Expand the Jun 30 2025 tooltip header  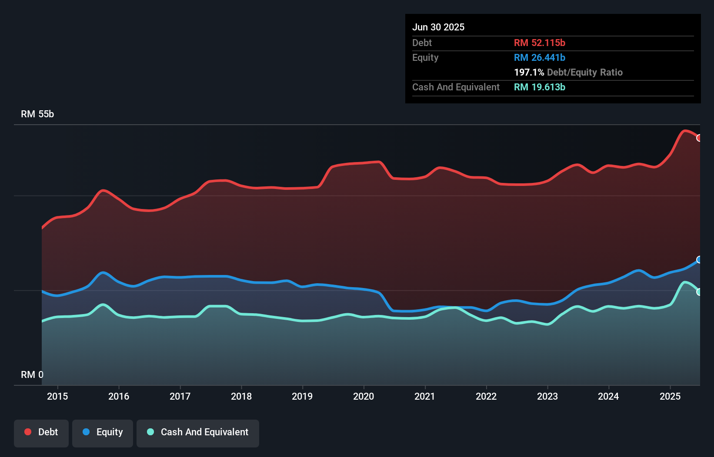tap(438, 27)
